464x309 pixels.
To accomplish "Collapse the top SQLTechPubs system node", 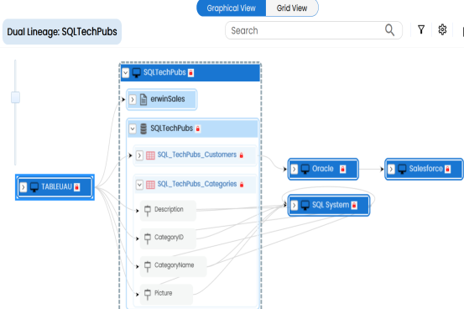I will tap(126, 72).
